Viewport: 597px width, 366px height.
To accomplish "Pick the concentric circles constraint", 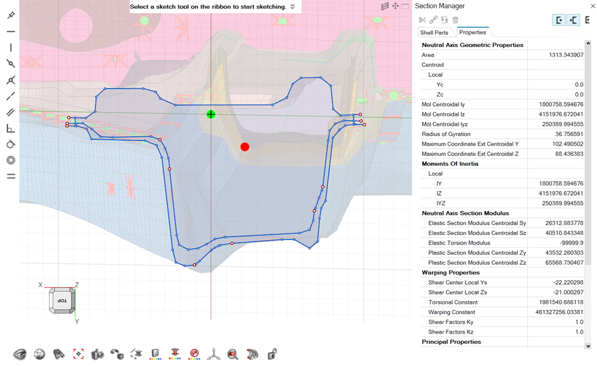I will 11,160.
